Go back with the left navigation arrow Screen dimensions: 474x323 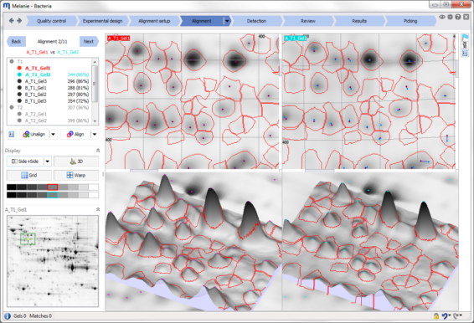tap(11, 21)
